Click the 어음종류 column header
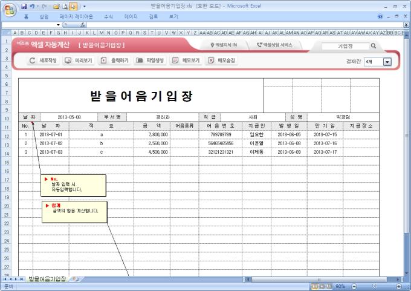Image resolution: width=411 pixels, height=291 pixels. point(184,126)
